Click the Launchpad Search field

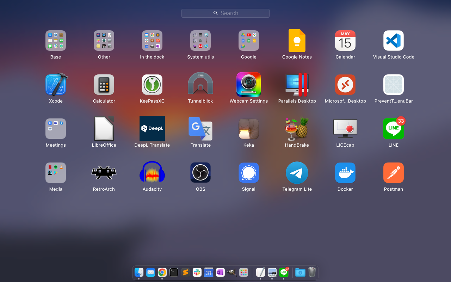pyautogui.click(x=225, y=13)
